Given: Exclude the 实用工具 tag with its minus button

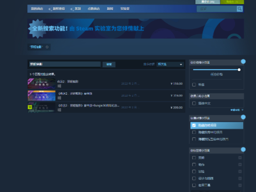Looking at the screenshot, I should tap(240, 185).
